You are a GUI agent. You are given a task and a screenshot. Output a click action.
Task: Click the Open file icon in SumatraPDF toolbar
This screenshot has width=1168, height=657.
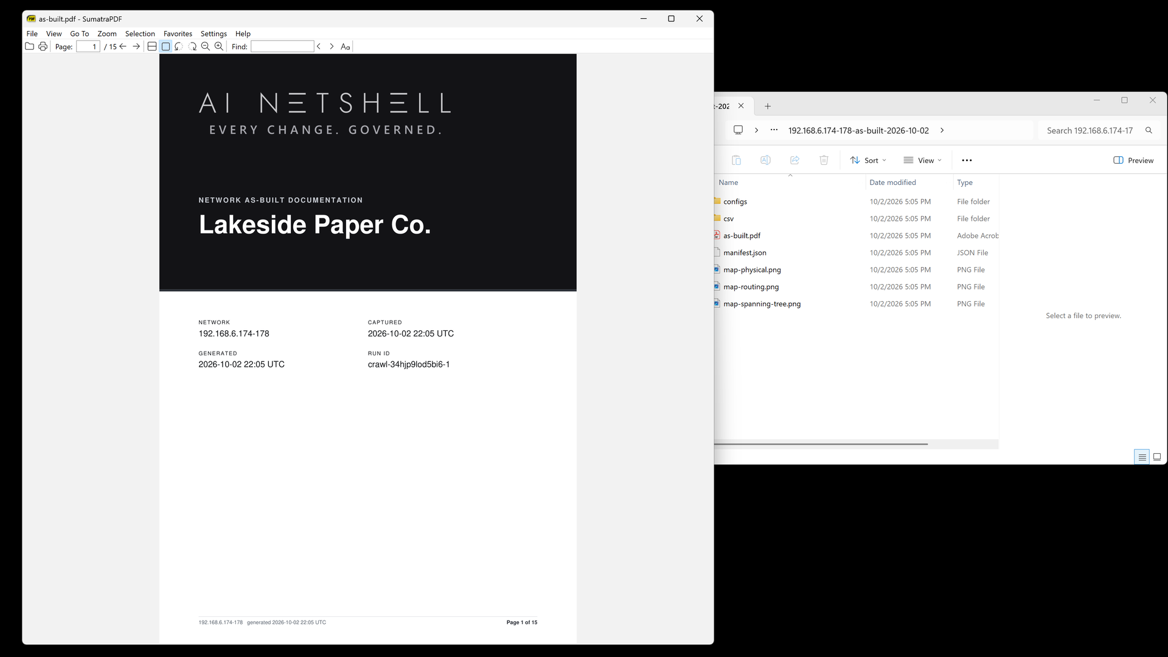coord(29,46)
